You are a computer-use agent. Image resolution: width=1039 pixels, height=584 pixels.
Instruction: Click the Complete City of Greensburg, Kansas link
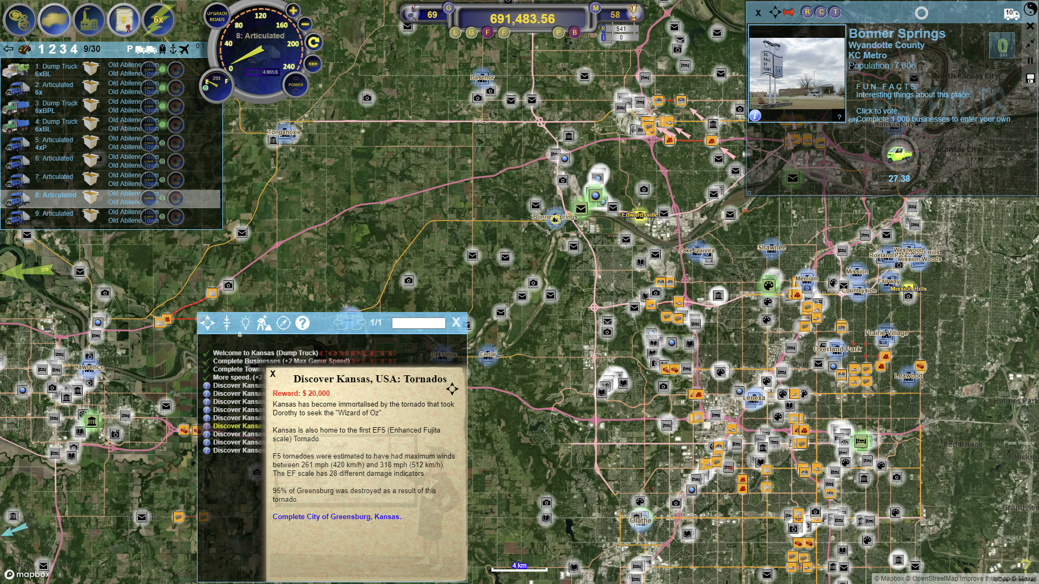337,516
